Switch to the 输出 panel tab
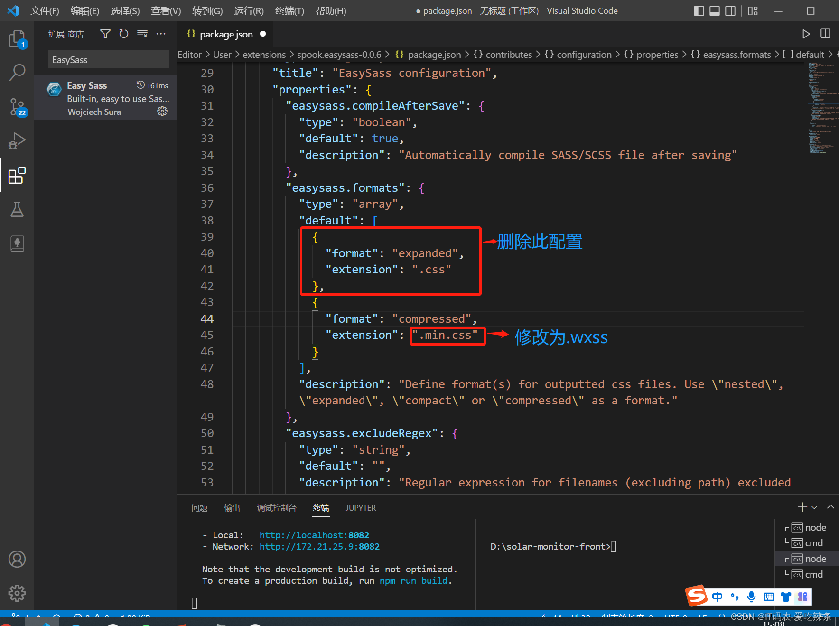Image resolution: width=839 pixels, height=626 pixels. (232, 508)
